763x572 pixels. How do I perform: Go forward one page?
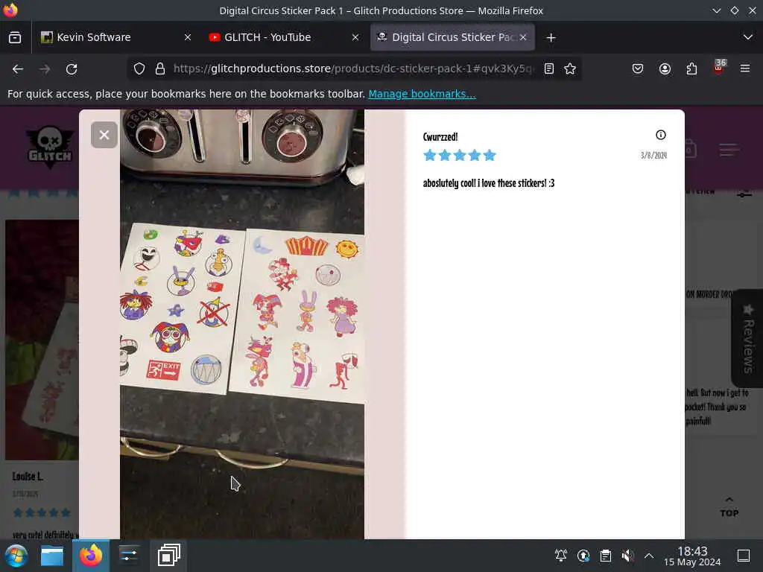45,69
